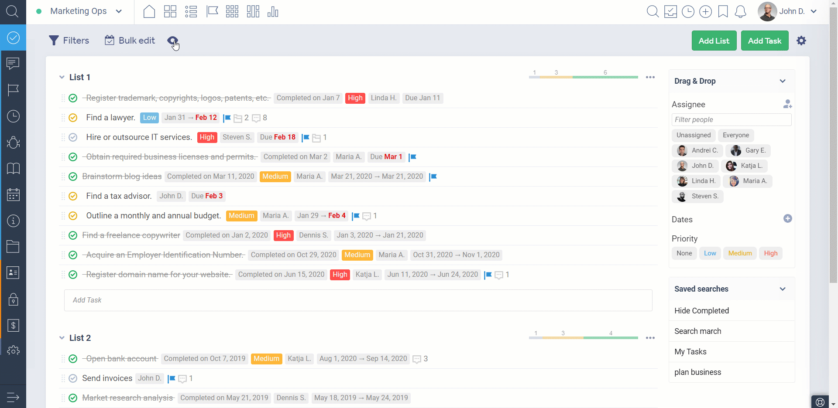Check off the 'Send invoices' task
838x408 pixels.
click(73, 378)
